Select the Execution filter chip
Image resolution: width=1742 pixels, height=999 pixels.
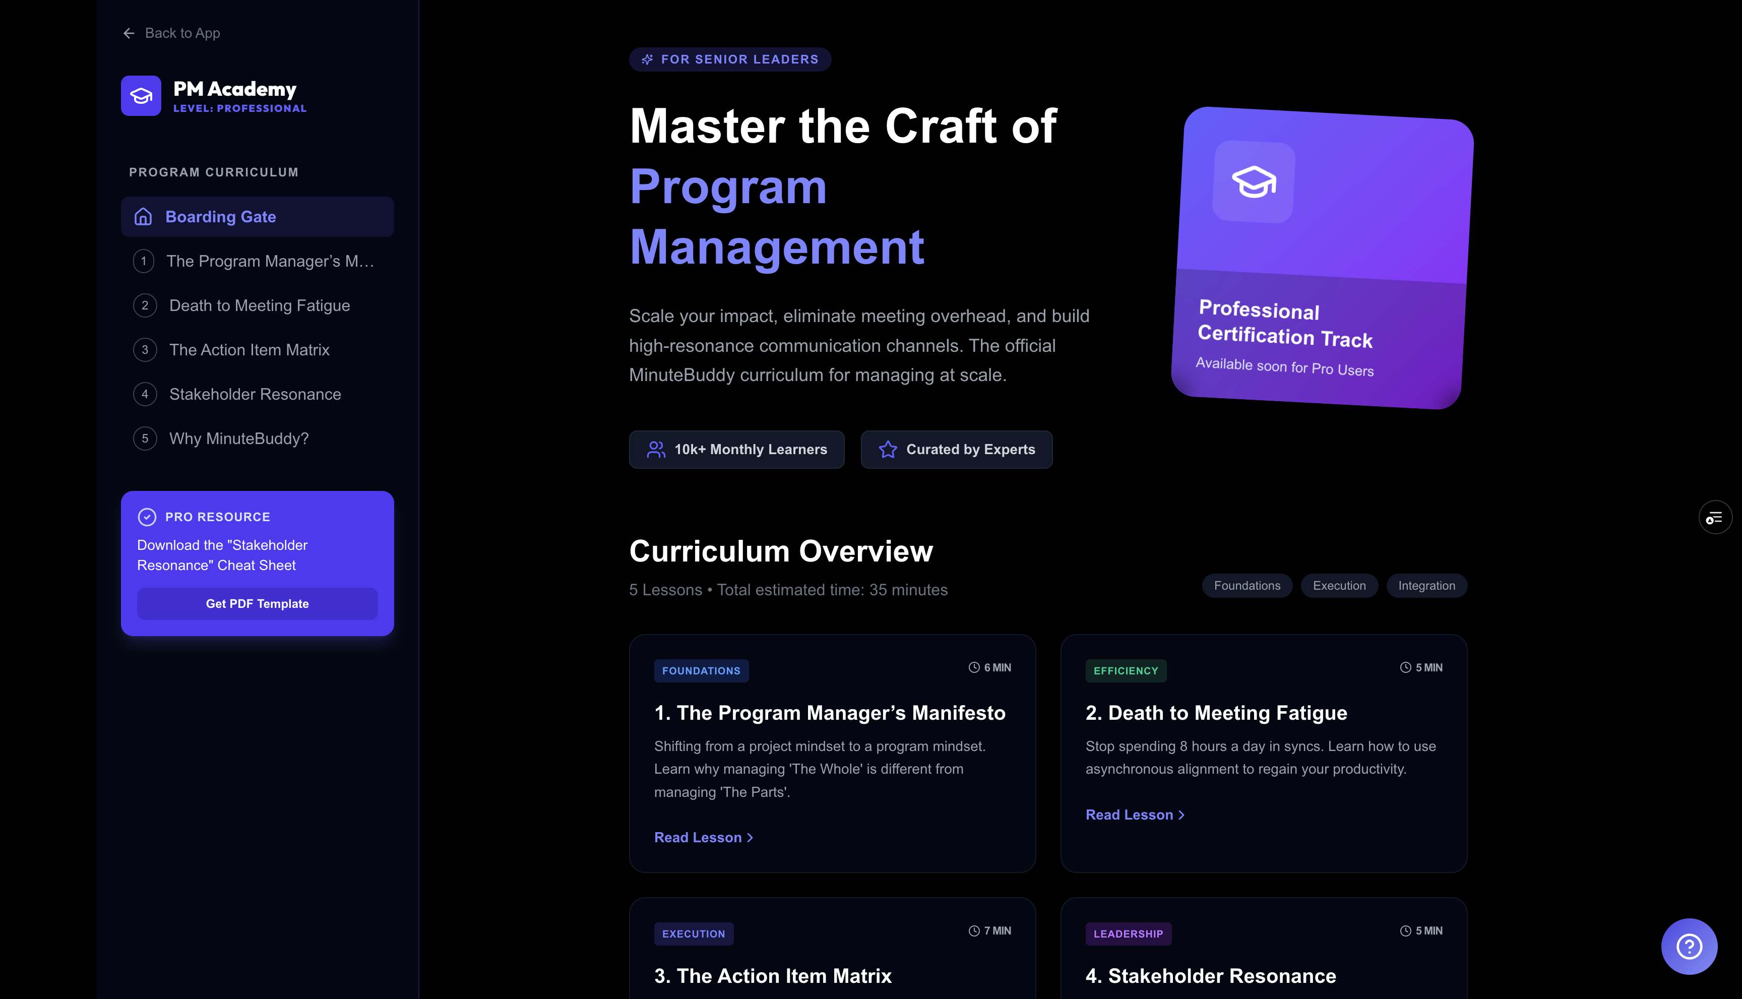click(1339, 585)
